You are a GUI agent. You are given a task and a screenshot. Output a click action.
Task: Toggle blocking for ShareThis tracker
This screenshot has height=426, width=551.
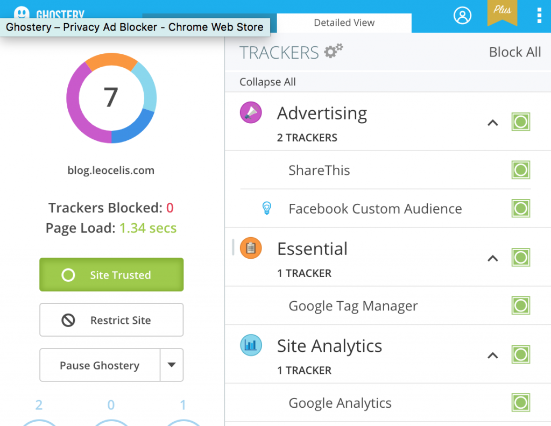click(x=520, y=170)
